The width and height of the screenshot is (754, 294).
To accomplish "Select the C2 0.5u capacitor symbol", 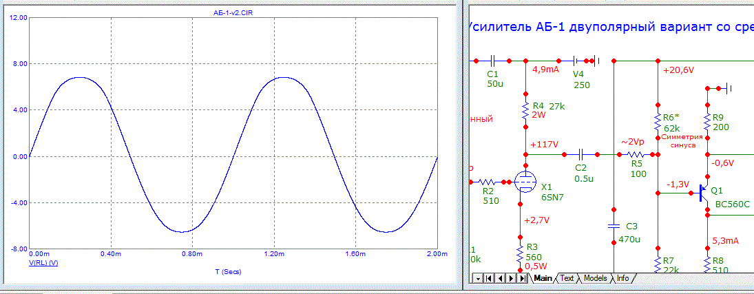I will point(582,155).
